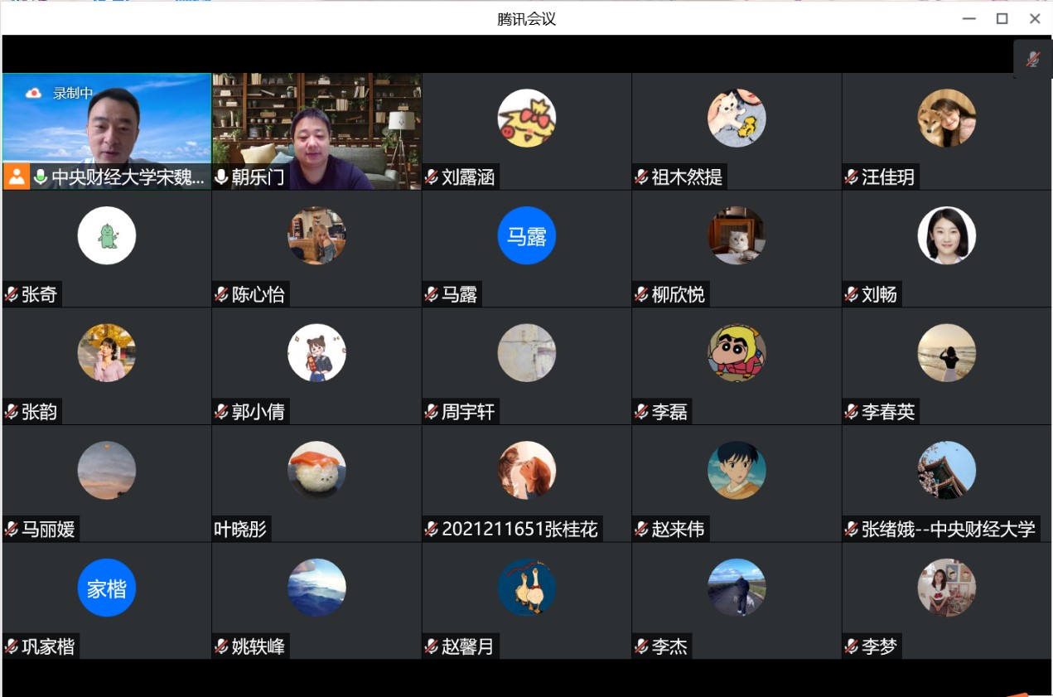The height and width of the screenshot is (697, 1053).
Task: Click the orange host badge icon
Action: click(x=17, y=177)
